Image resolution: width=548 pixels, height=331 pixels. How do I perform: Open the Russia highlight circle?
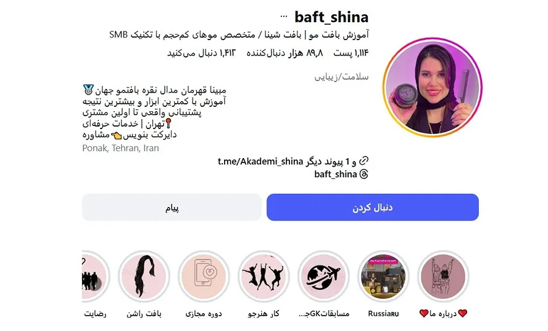(x=383, y=277)
